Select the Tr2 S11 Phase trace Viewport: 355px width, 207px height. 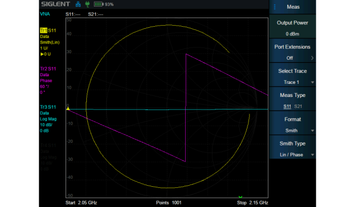[48, 81]
